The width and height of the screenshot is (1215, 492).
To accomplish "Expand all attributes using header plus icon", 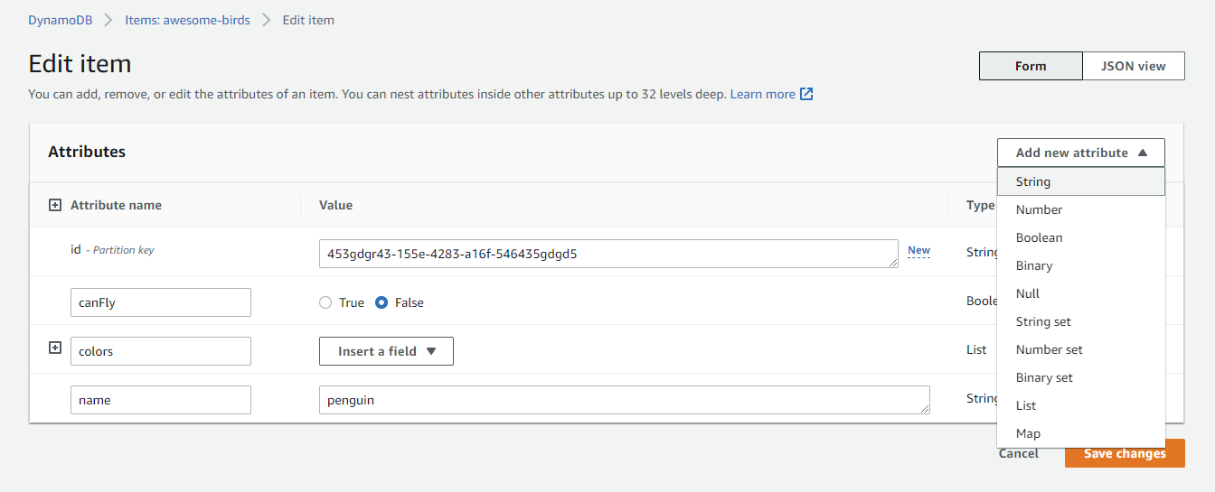I will point(55,205).
